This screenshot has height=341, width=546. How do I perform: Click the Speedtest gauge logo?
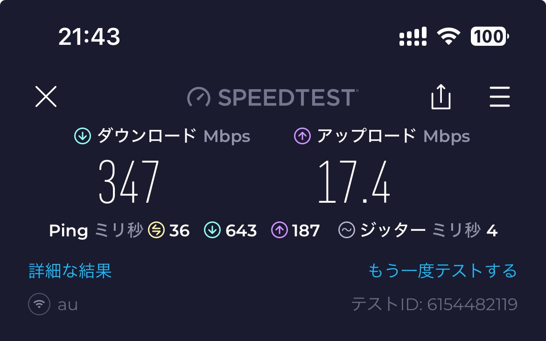198,97
